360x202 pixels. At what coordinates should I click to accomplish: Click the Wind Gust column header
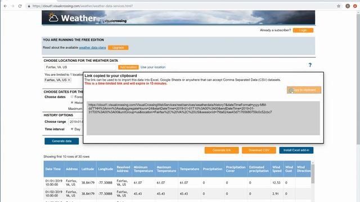tap(289, 169)
